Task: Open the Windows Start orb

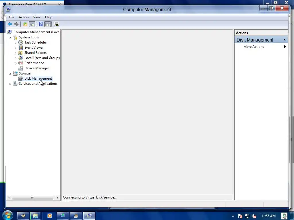Action: 7,215
